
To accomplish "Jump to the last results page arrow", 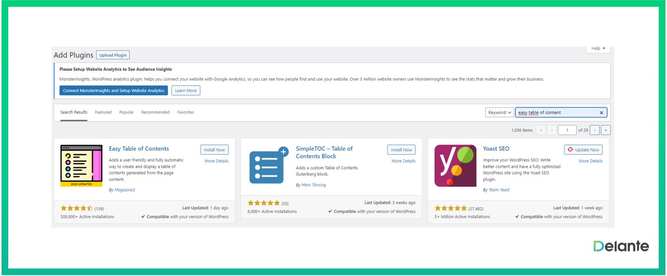I will (606, 130).
